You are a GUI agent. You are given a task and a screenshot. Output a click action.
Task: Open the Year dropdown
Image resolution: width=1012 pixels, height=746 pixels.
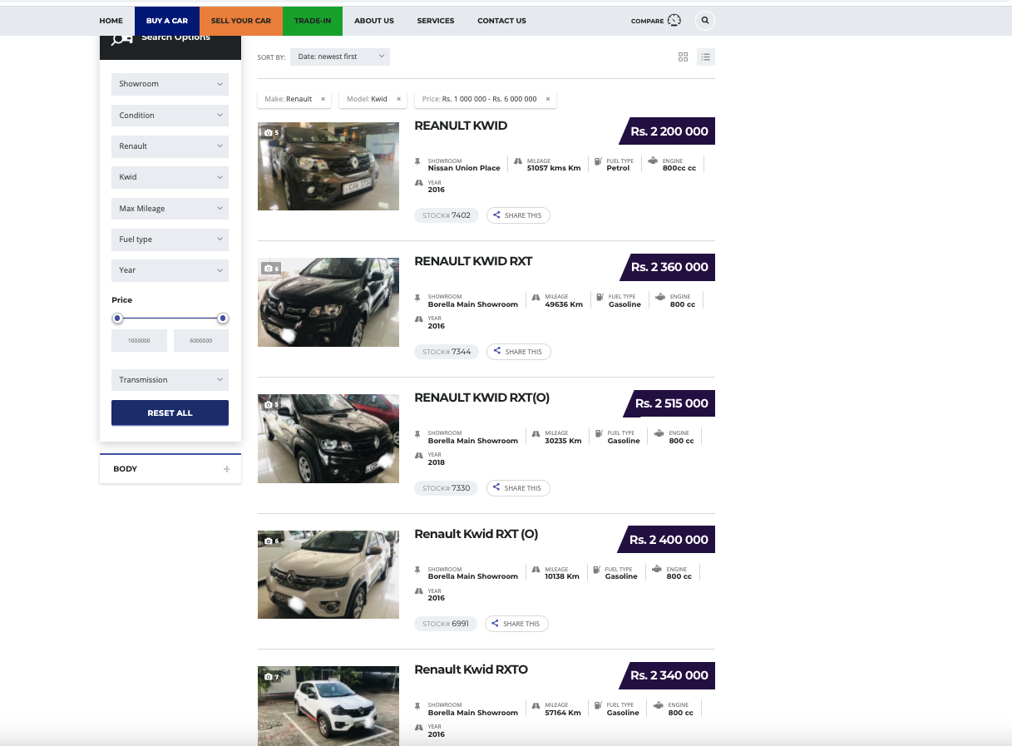(x=170, y=270)
